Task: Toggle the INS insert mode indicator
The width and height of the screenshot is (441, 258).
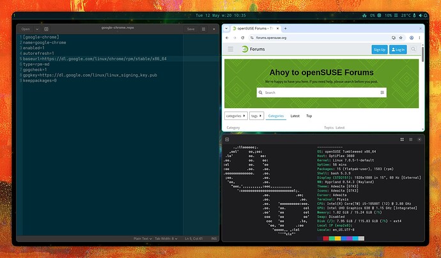Action: point(214,239)
